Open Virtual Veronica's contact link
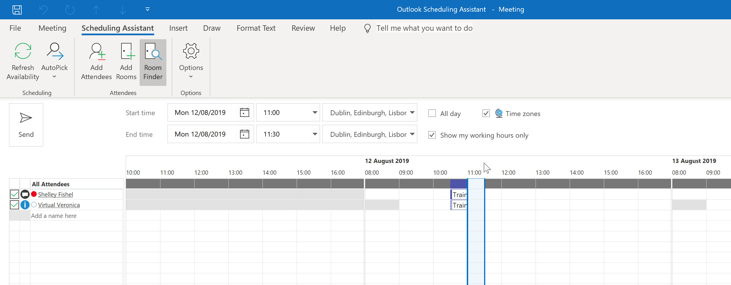The width and height of the screenshot is (731, 285). point(59,205)
